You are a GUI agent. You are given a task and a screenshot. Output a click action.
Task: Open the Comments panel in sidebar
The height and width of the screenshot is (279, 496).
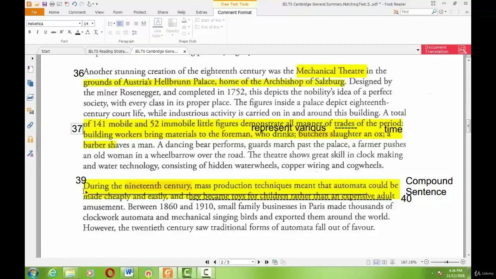[x=30, y=111]
